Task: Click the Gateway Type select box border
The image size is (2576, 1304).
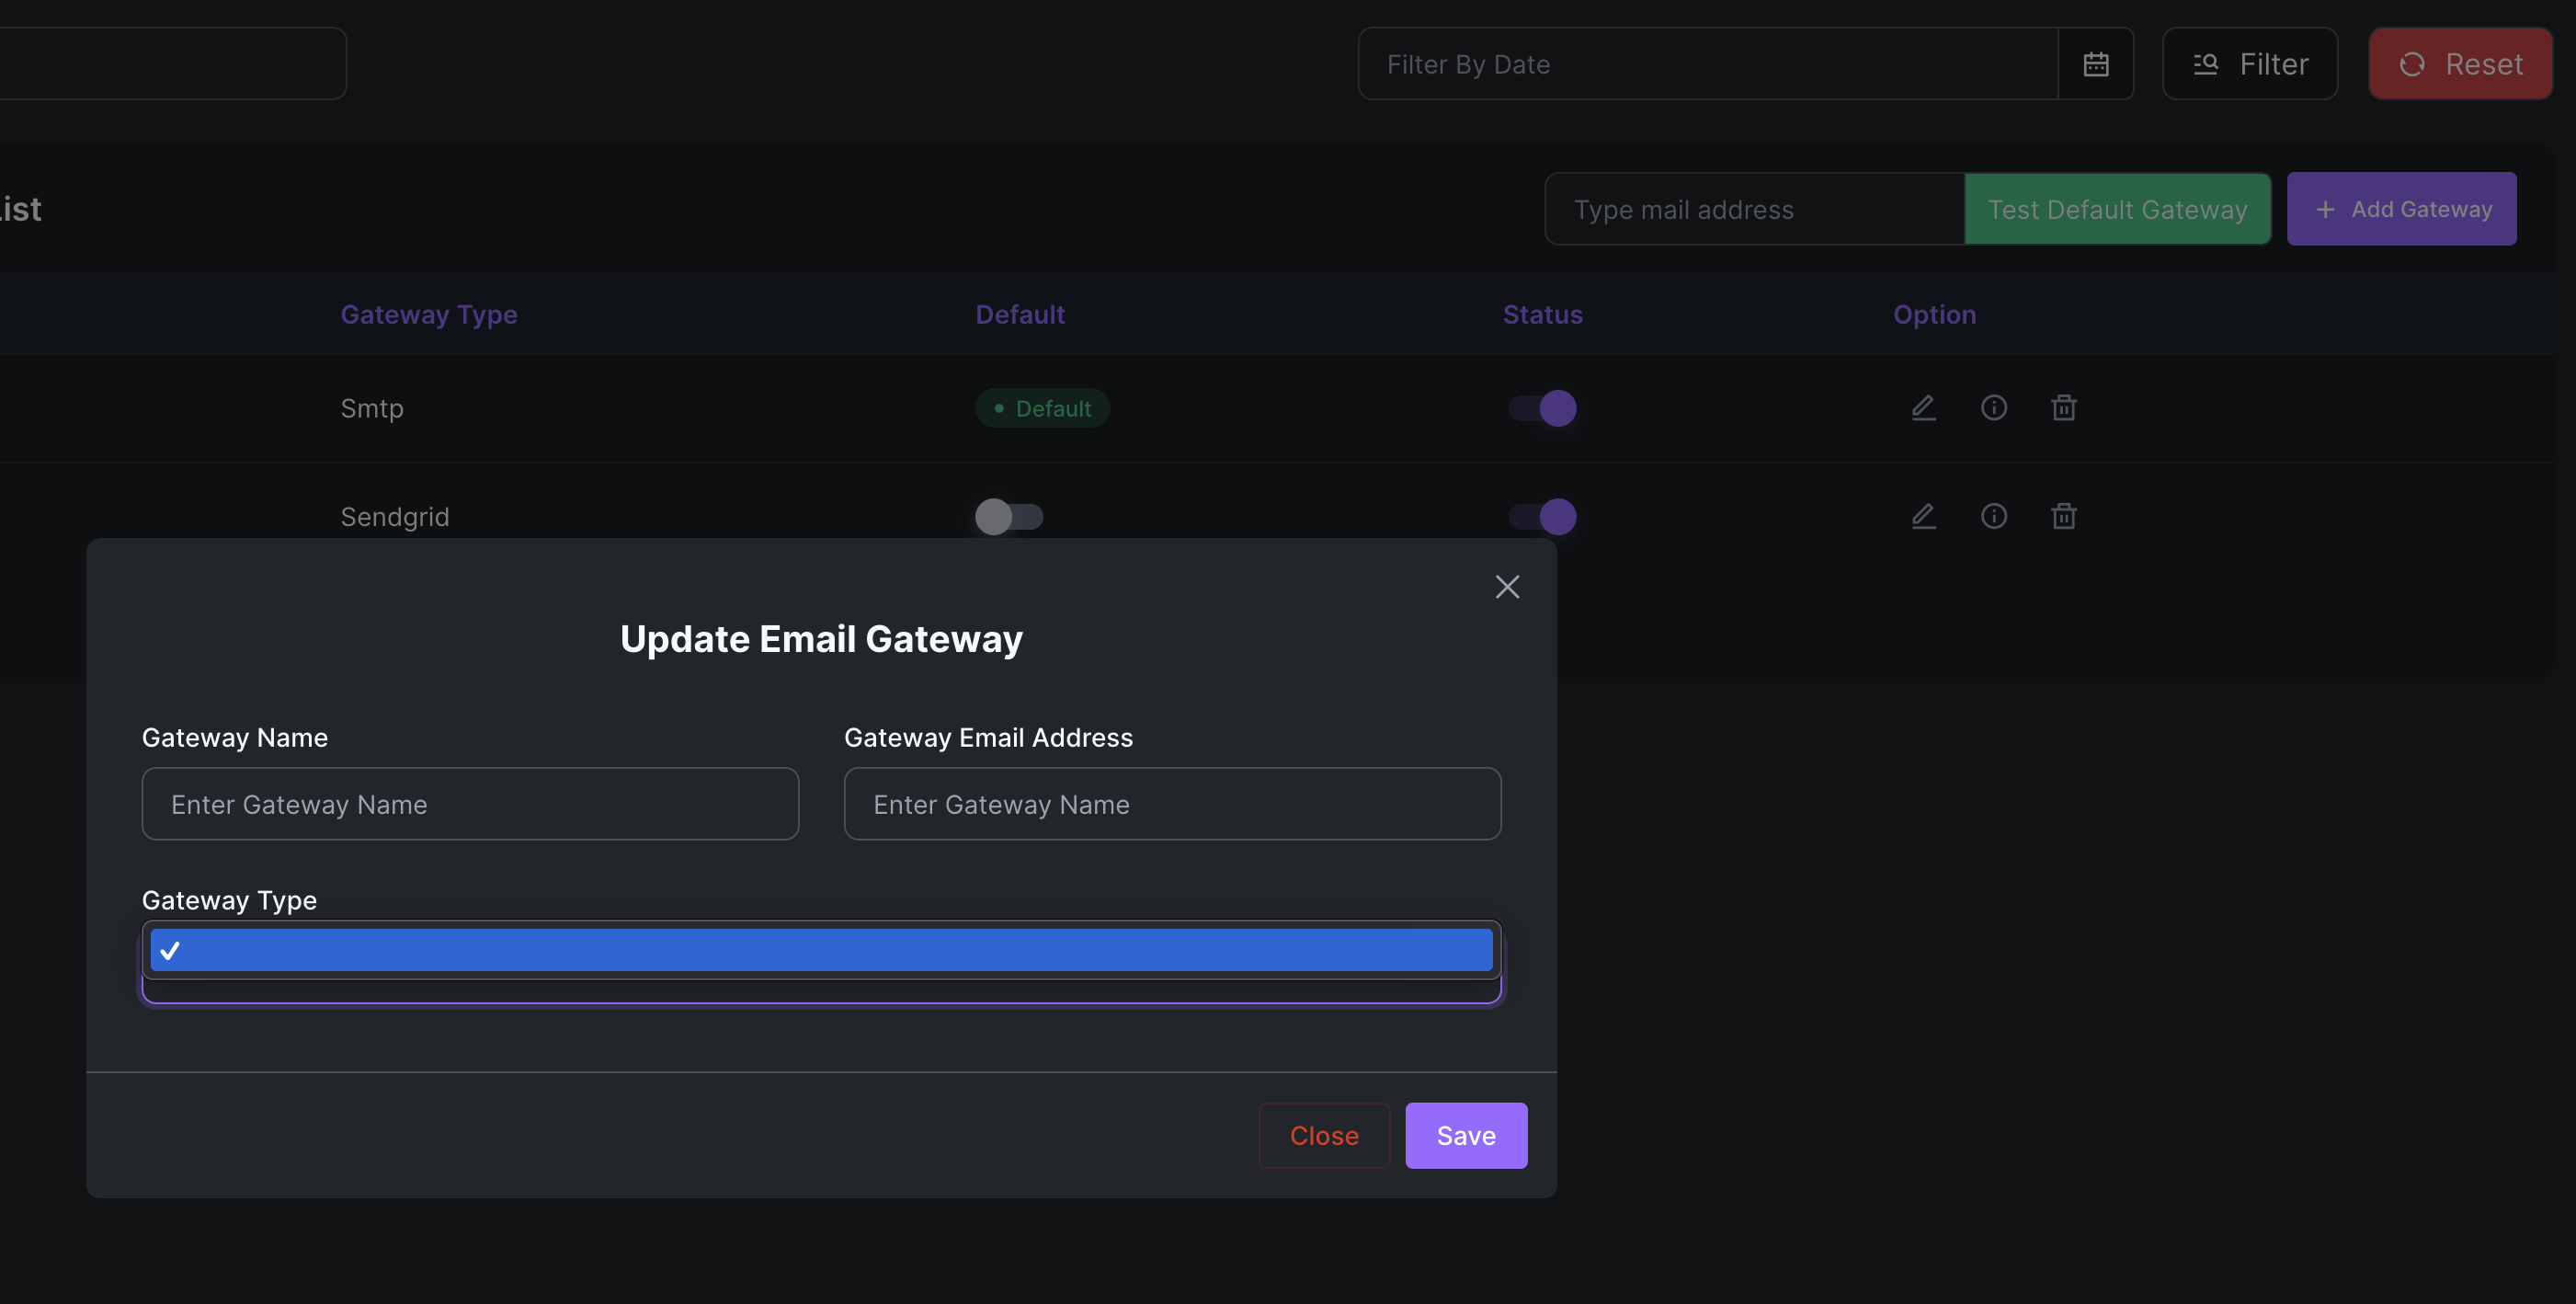Action: [x=820, y=993]
